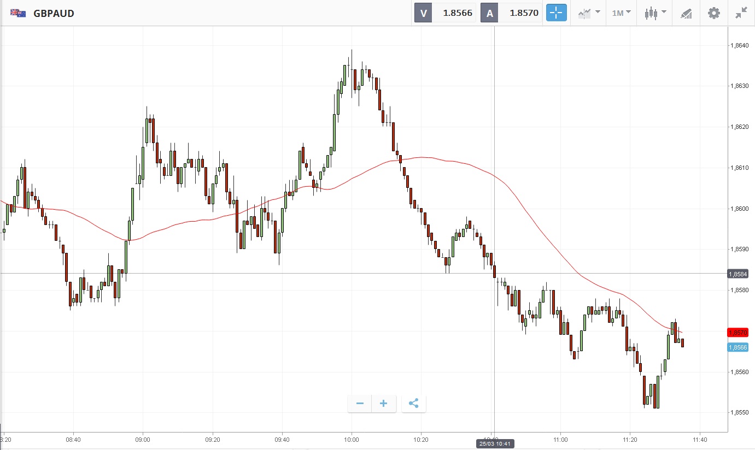755x450 pixels.
Task: Click the GBPAUD instrument name
Action: pos(54,13)
